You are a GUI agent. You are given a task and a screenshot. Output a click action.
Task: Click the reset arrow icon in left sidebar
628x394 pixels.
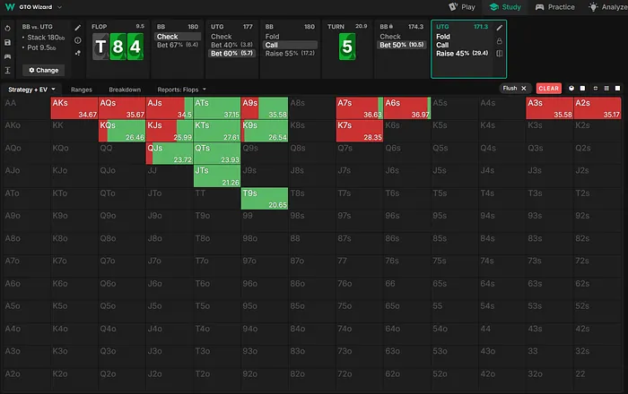[x=7, y=27]
